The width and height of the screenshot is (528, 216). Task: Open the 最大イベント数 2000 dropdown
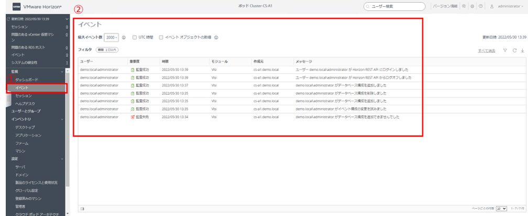point(112,38)
